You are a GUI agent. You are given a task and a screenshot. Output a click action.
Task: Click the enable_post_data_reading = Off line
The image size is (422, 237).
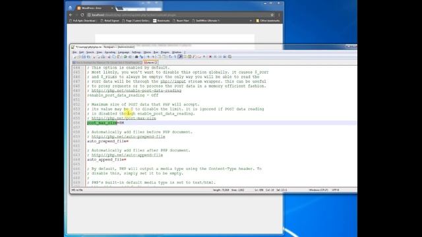(123, 95)
